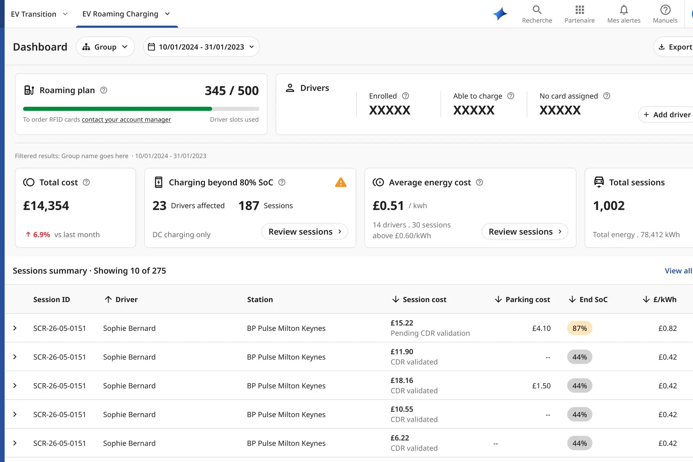Click the orange warning triangle icon
Viewport: 693px width, 462px height.
341,182
